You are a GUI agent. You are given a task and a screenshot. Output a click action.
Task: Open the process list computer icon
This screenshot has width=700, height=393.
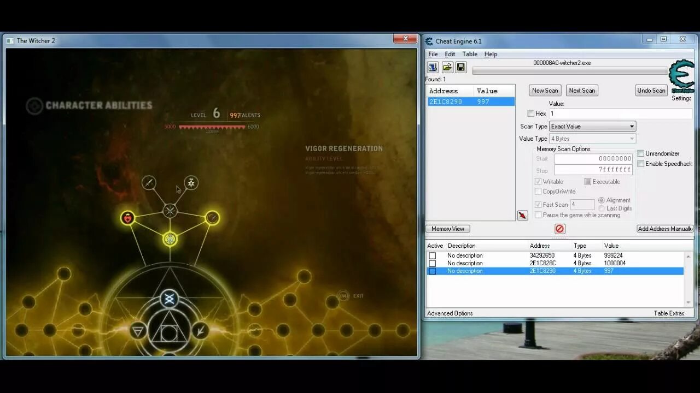(x=433, y=67)
